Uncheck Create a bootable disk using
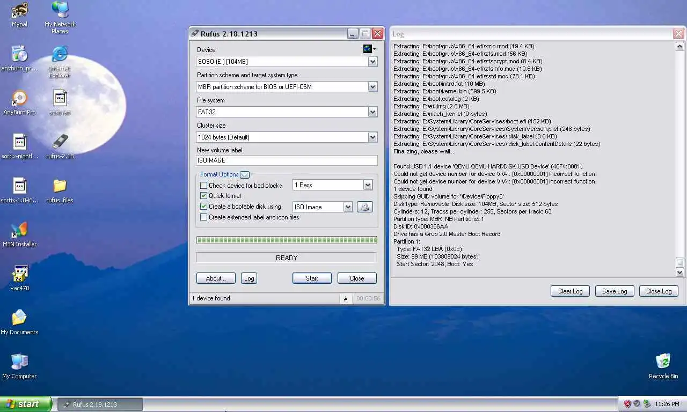 click(203, 207)
